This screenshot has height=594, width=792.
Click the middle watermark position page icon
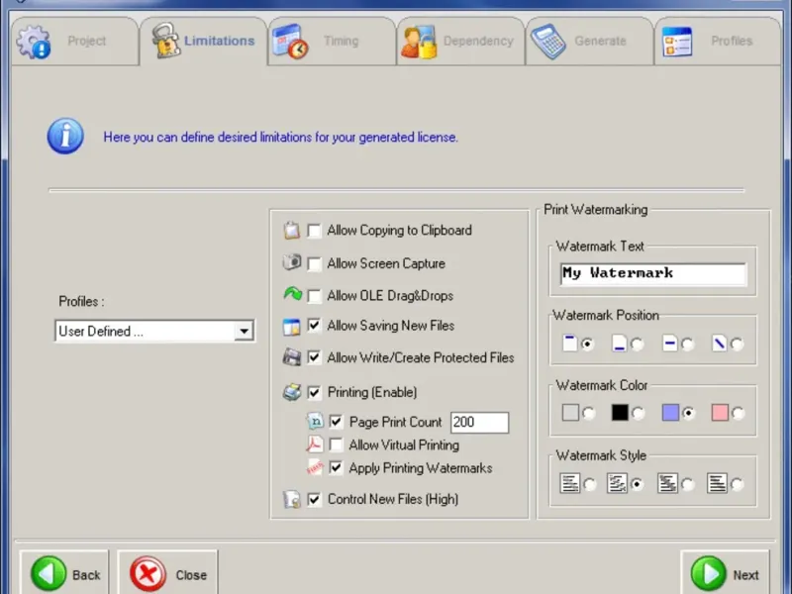(669, 343)
